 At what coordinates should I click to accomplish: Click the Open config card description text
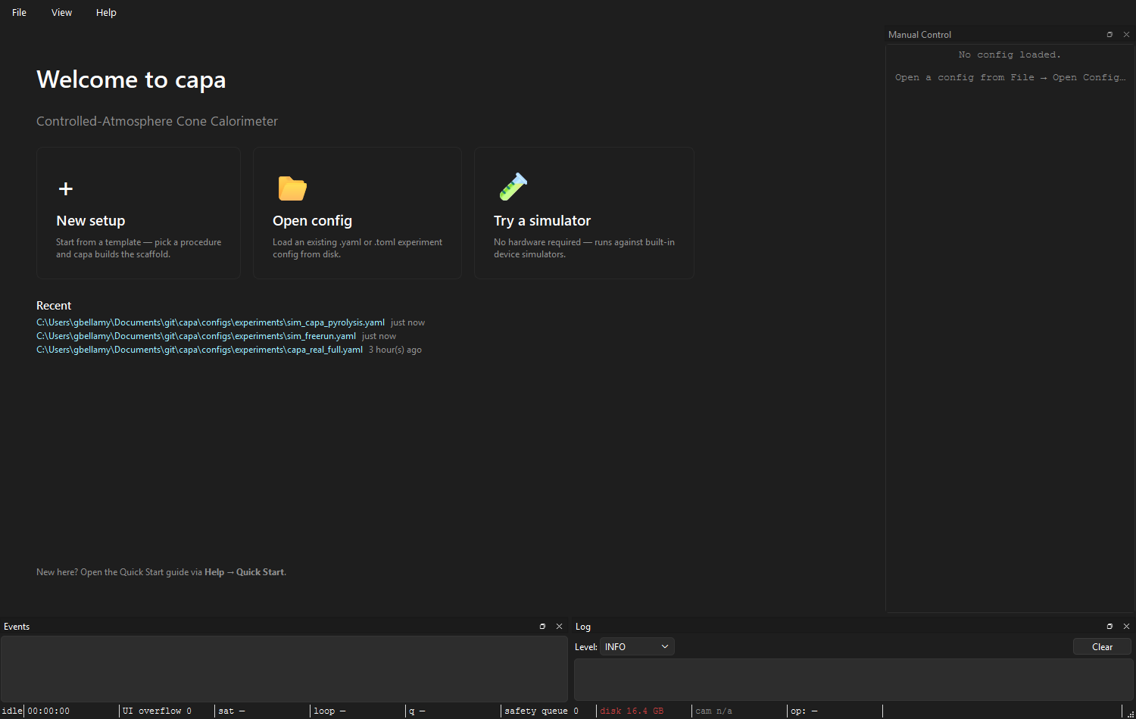357,248
